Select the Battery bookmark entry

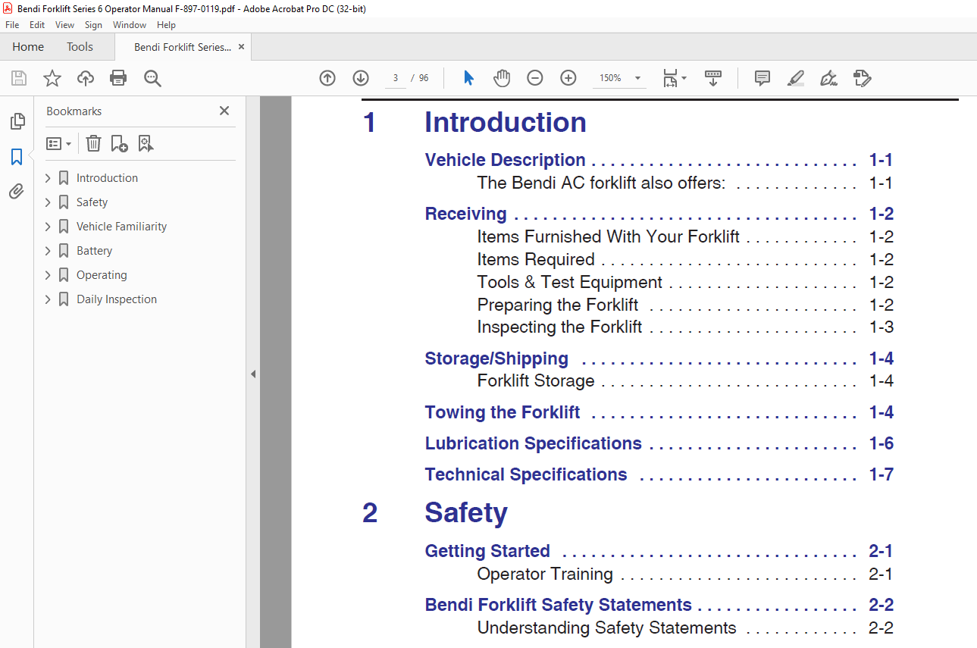(94, 251)
